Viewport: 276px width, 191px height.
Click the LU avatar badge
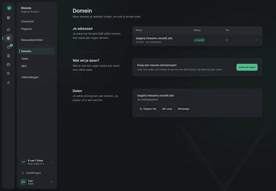tap(23, 182)
